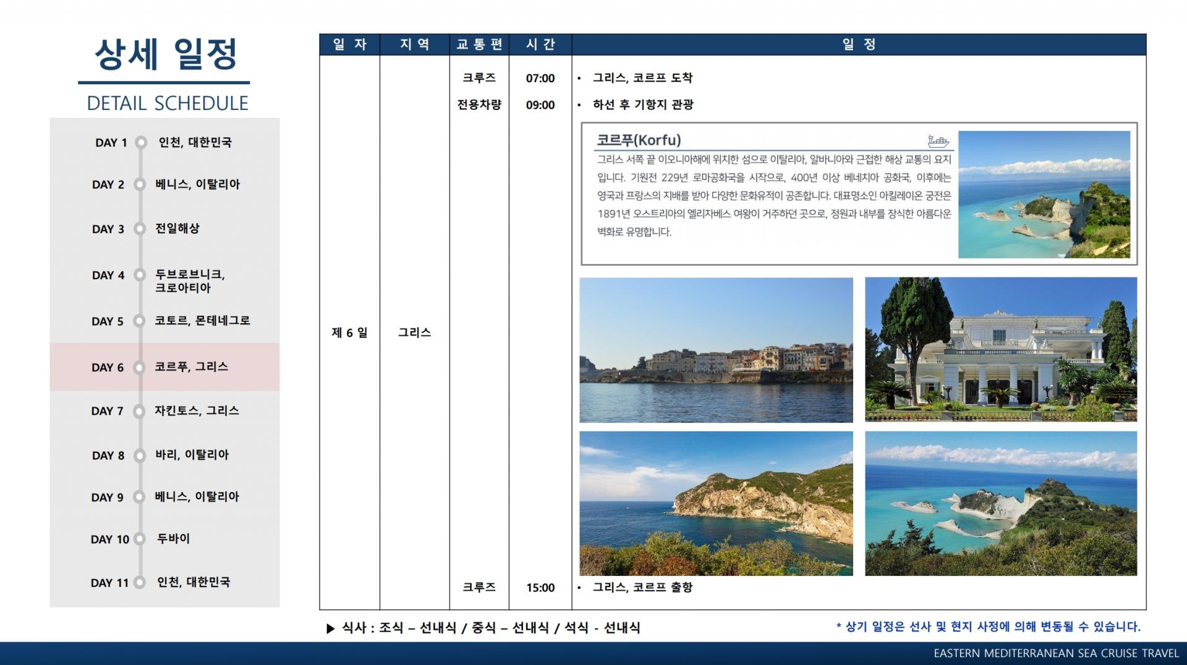Click the EASTERN MEDITERRANEAN SEA CRUISE TRAVEL footer
Image resolution: width=1187 pixels, height=665 pixels.
(x=1057, y=653)
